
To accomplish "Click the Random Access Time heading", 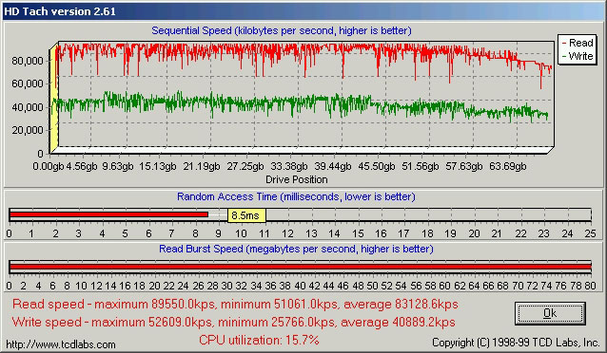I will (296, 196).
